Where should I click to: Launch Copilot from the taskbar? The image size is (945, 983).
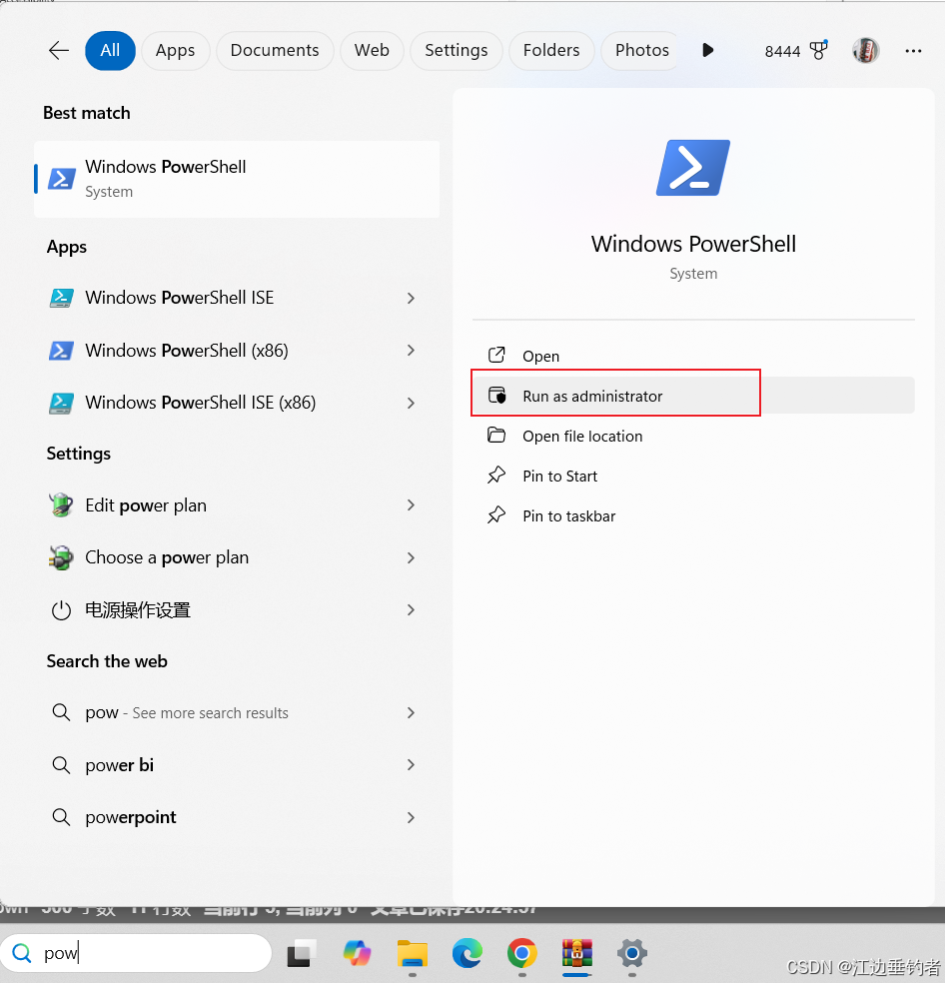[x=357, y=953]
